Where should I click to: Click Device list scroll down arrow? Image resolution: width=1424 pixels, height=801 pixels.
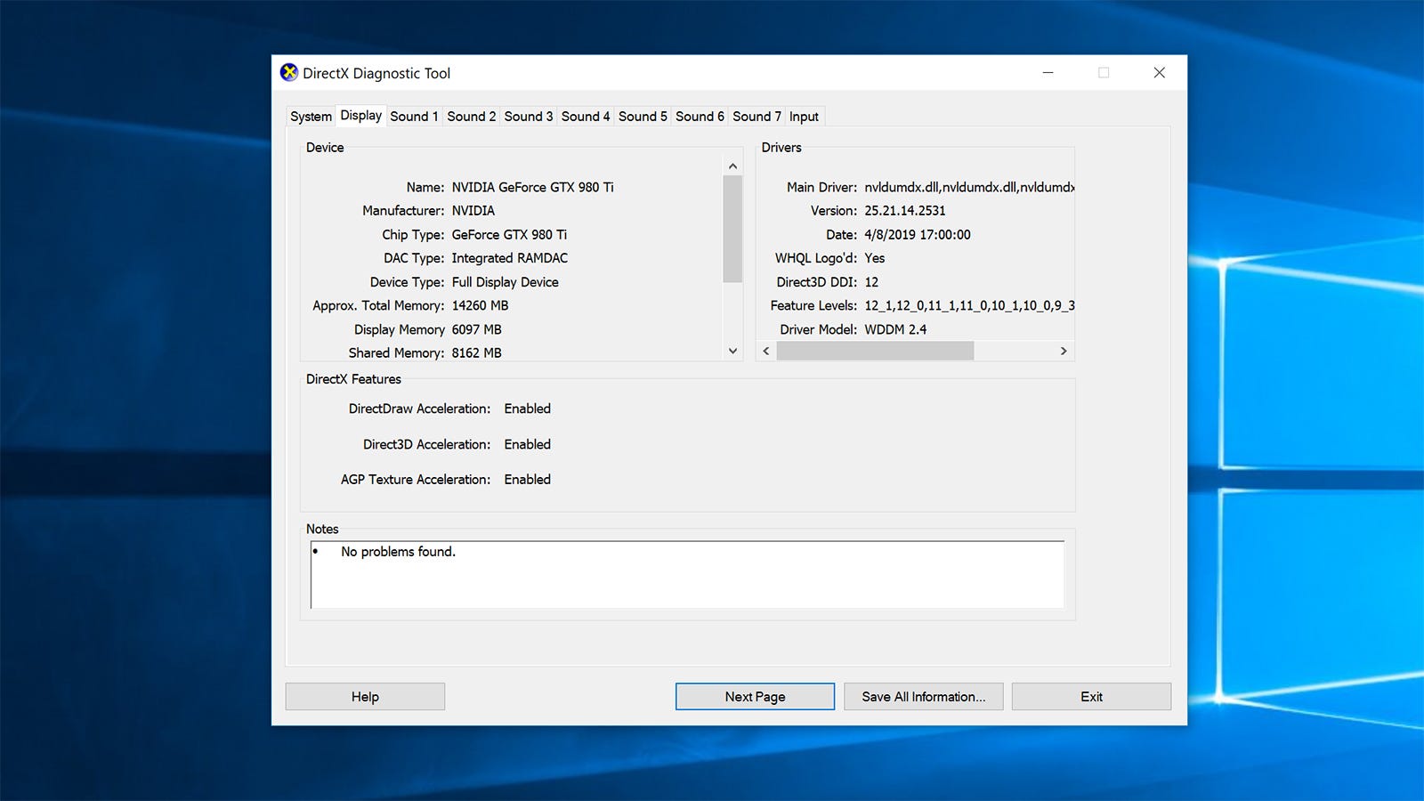click(732, 351)
